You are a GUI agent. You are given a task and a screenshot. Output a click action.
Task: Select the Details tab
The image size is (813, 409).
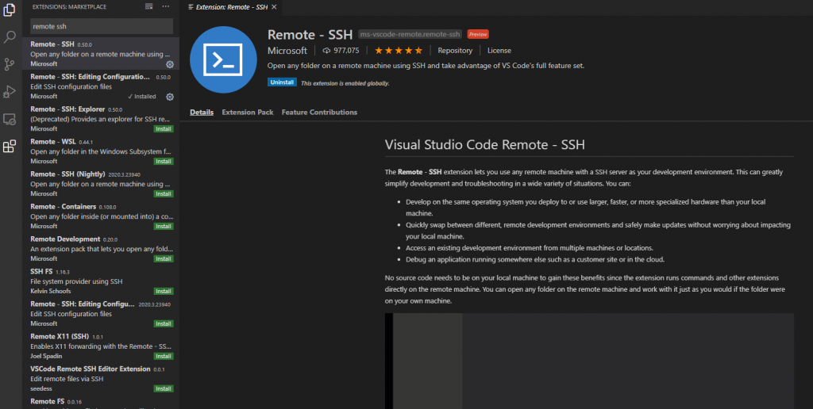(202, 112)
